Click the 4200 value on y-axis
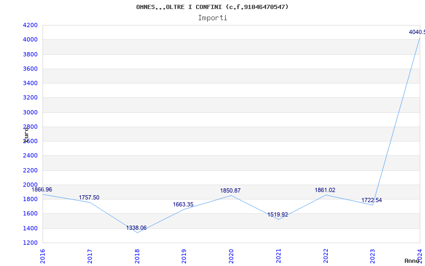The image size is (425, 266). (30, 25)
